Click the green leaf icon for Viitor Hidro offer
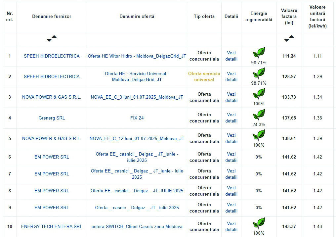This screenshot has height=237, width=336. [259, 53]
